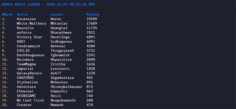
Task: Click leader name Hoangle1
Action: point(59,28)
